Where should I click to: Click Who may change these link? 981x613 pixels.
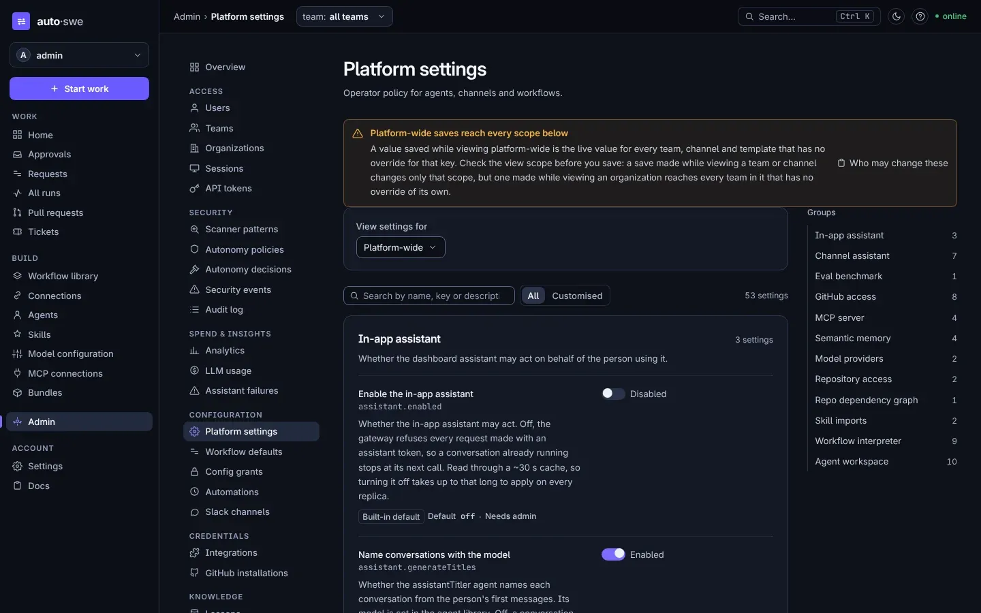pos(892,163)
